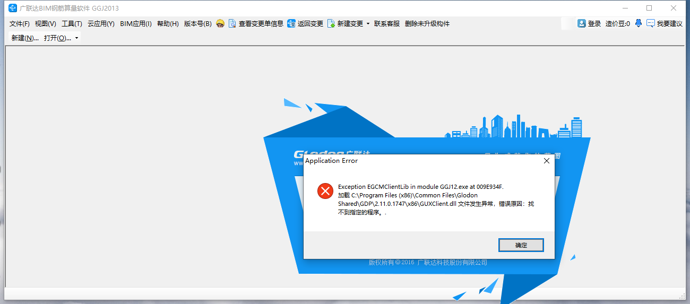Open notifications via the blue bell icon

point(639,23)
